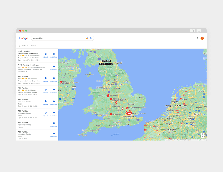
Task: Open website of Chippenham ABC Plumbing listing
Action: tap(45, 79)
